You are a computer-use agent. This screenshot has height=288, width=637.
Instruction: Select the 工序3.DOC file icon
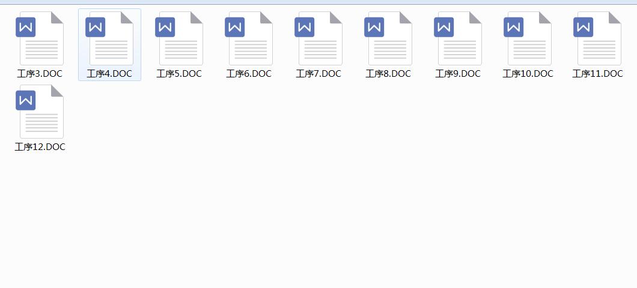[40, 38]
